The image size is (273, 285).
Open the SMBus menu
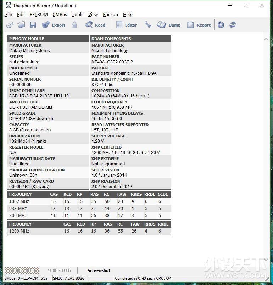click(x=60, y=15)
